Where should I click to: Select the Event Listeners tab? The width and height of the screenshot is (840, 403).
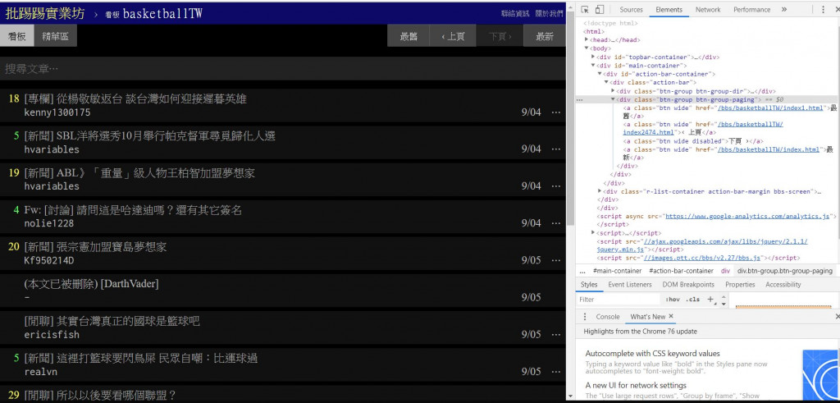(x=630, y=285)
